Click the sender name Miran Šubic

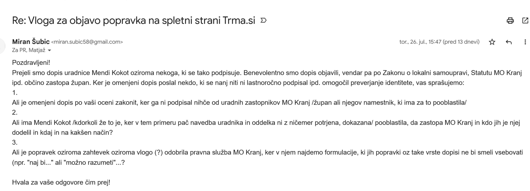point(31,42)
